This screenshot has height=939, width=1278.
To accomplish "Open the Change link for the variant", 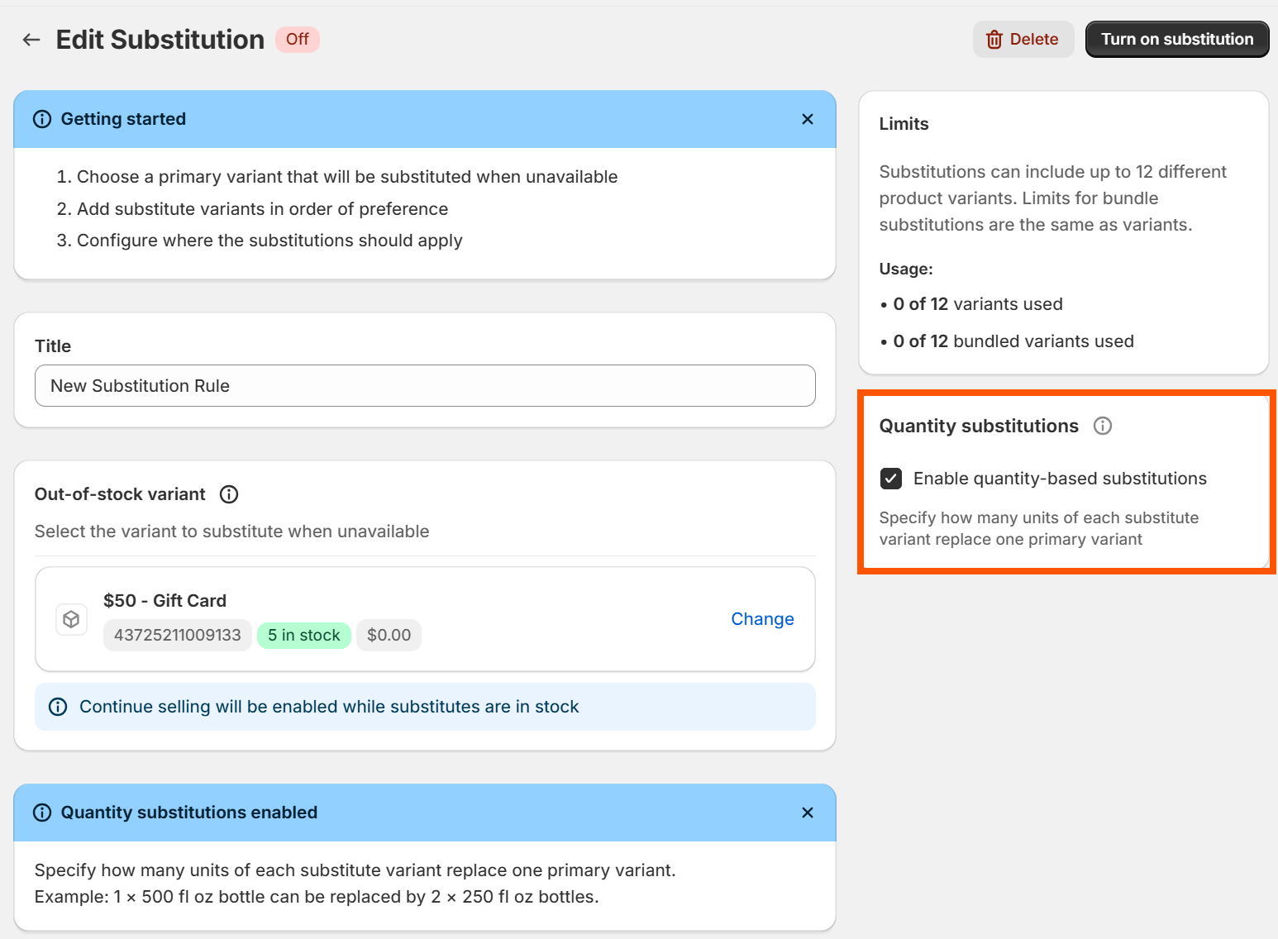I will 762,619.
